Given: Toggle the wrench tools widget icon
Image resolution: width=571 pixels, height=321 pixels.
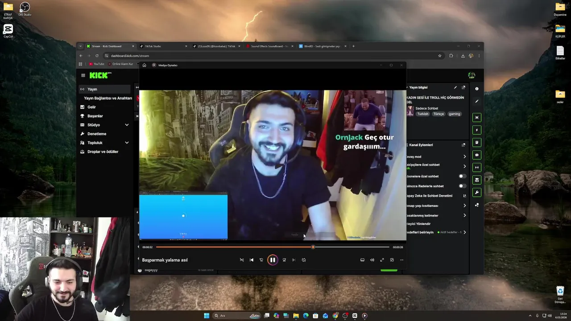Looking at the screenshot, I should pos(477,193).
